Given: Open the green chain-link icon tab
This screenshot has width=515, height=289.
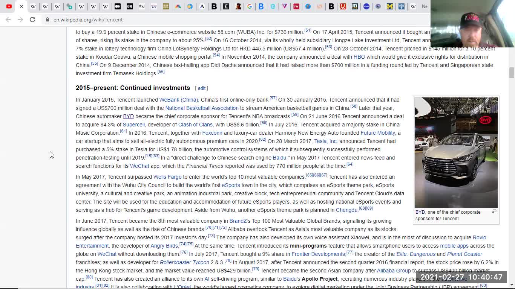Looking at the screenshot, I should (x=69, y=6).
